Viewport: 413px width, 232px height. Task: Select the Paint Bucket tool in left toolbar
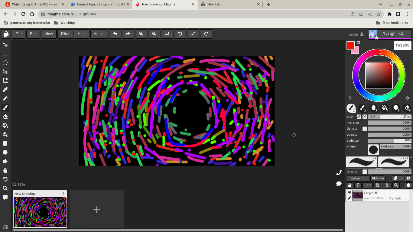point(5,125)
